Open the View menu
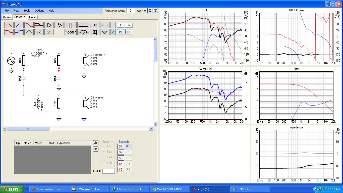This screenshot has width=343, height=193. 16,11
